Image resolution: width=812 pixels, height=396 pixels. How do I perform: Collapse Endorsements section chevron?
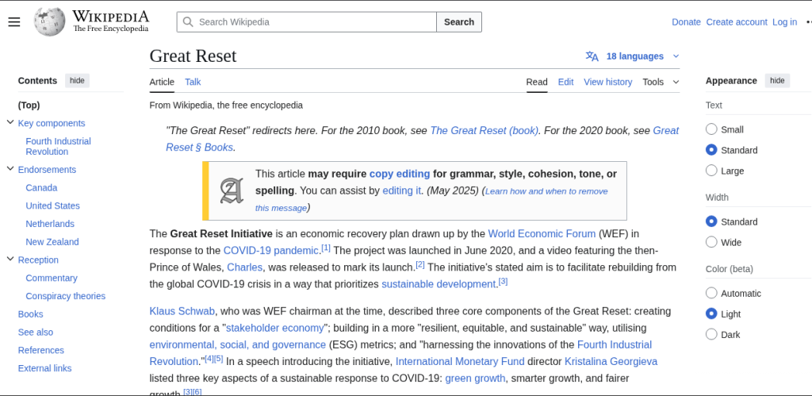(x=10, y=169)
